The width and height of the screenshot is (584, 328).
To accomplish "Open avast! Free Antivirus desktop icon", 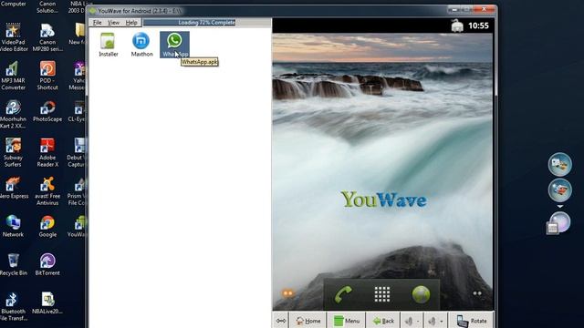I will tap(47, 191).
